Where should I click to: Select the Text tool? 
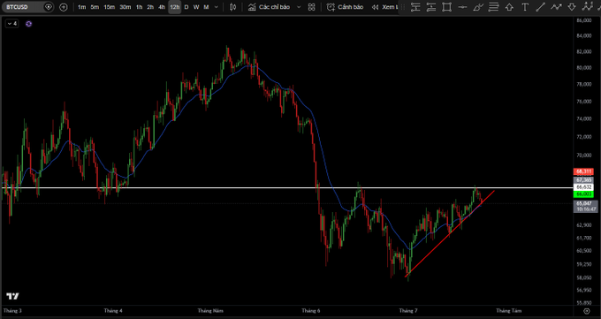pos(525,7)
